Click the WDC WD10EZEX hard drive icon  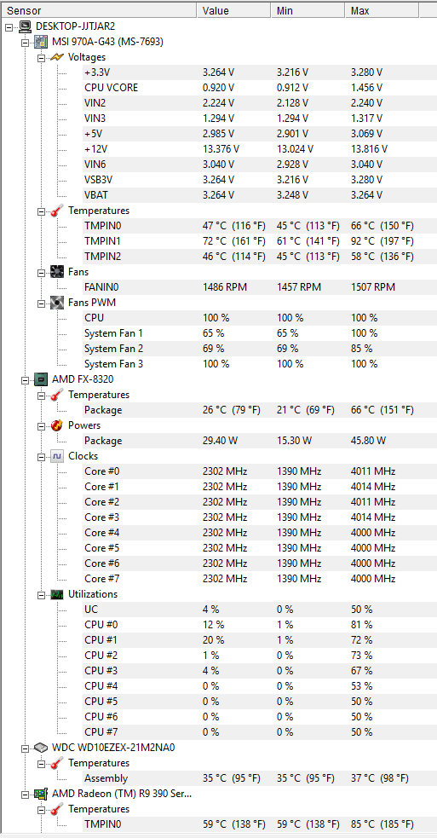pyautogui.click(x=41, y=748)
